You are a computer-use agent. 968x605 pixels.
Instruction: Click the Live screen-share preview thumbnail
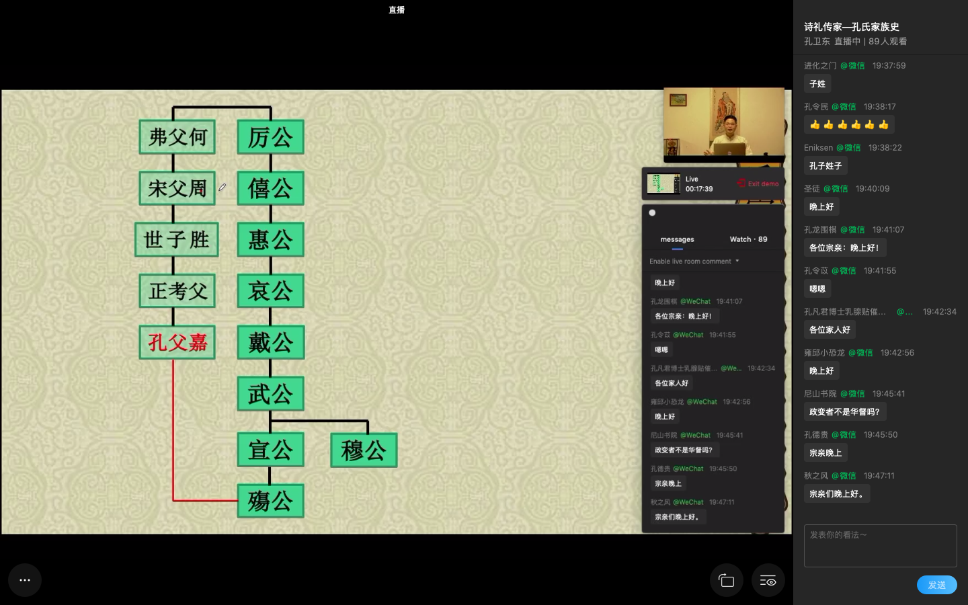point(663,184)
